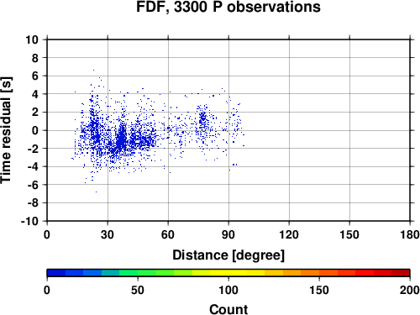Click the colorbar tick label '100'
420x315 pixels.
pos(228,290)
